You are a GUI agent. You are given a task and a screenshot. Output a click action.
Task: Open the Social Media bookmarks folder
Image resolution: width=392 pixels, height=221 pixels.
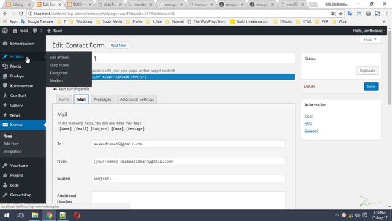pos(110,21)
